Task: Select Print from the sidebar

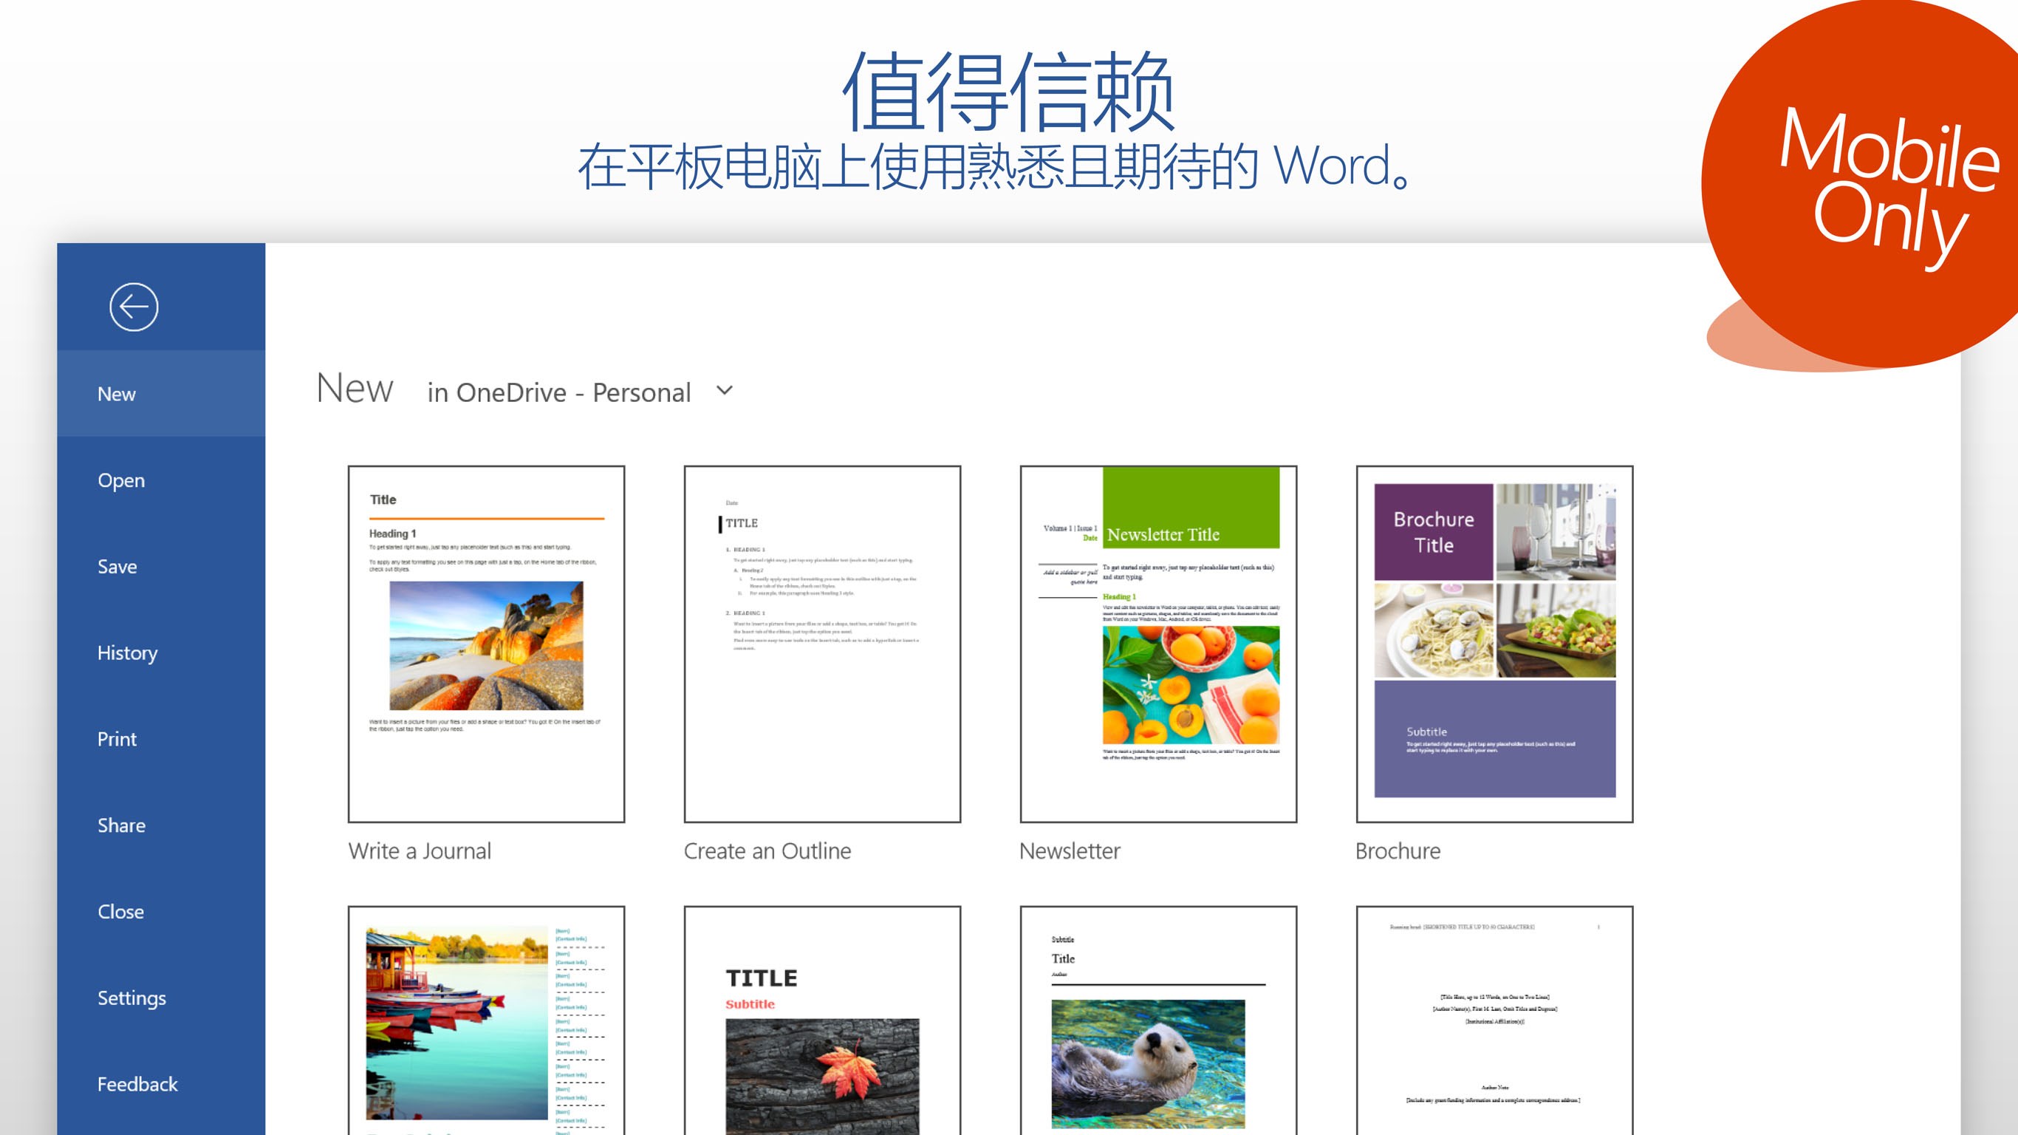Action: pos(117,738)
